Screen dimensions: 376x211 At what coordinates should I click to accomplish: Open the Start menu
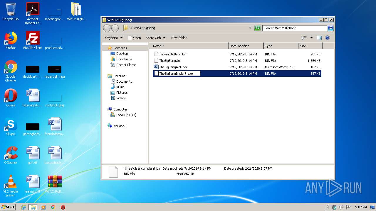click(x=8, y=207)
